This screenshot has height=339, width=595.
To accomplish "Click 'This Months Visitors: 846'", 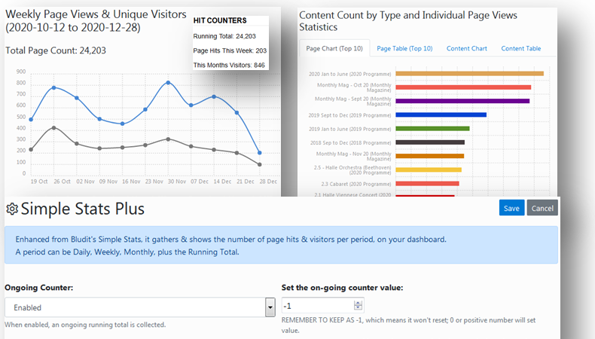I will [229, 66].
